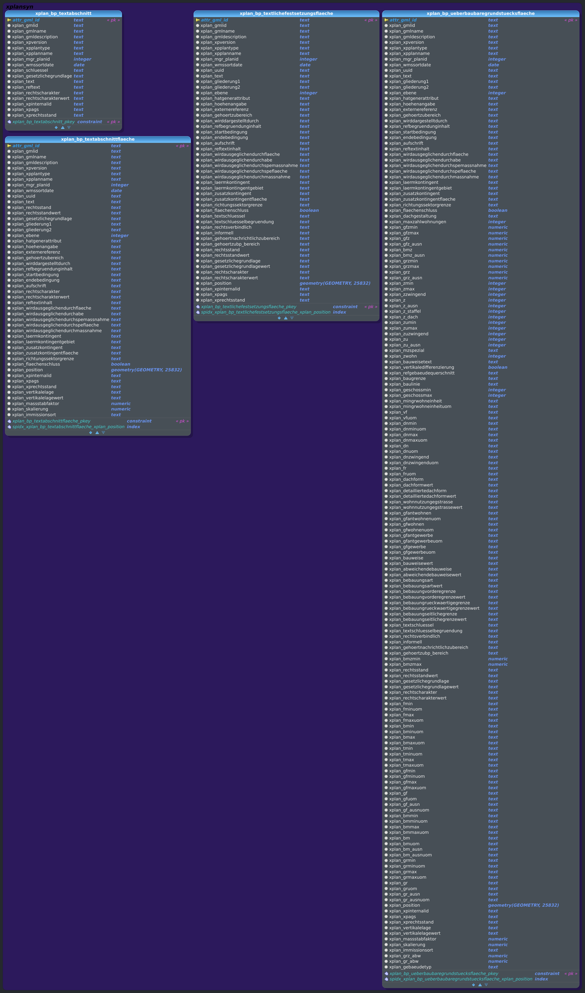The image size is (585, 993).
Task: Select the xplansyn schema label
Action: click(x=20, y=7)
